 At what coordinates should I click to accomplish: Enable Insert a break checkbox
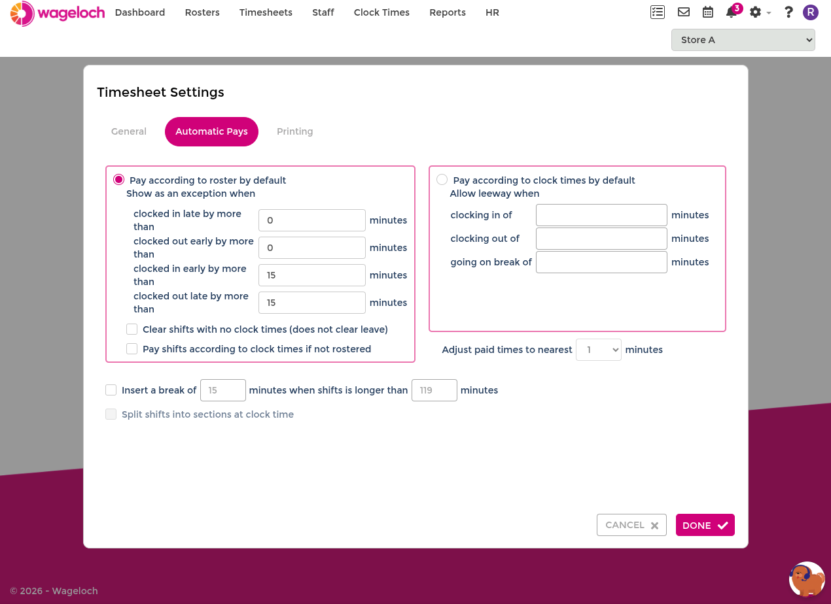111,390
